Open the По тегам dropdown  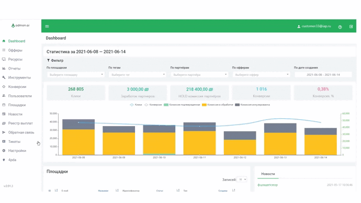[x=138, y=75]
